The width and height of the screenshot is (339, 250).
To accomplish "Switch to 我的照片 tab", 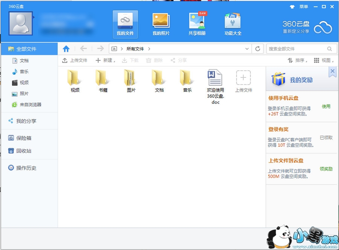I will click(x=161, y=24).
